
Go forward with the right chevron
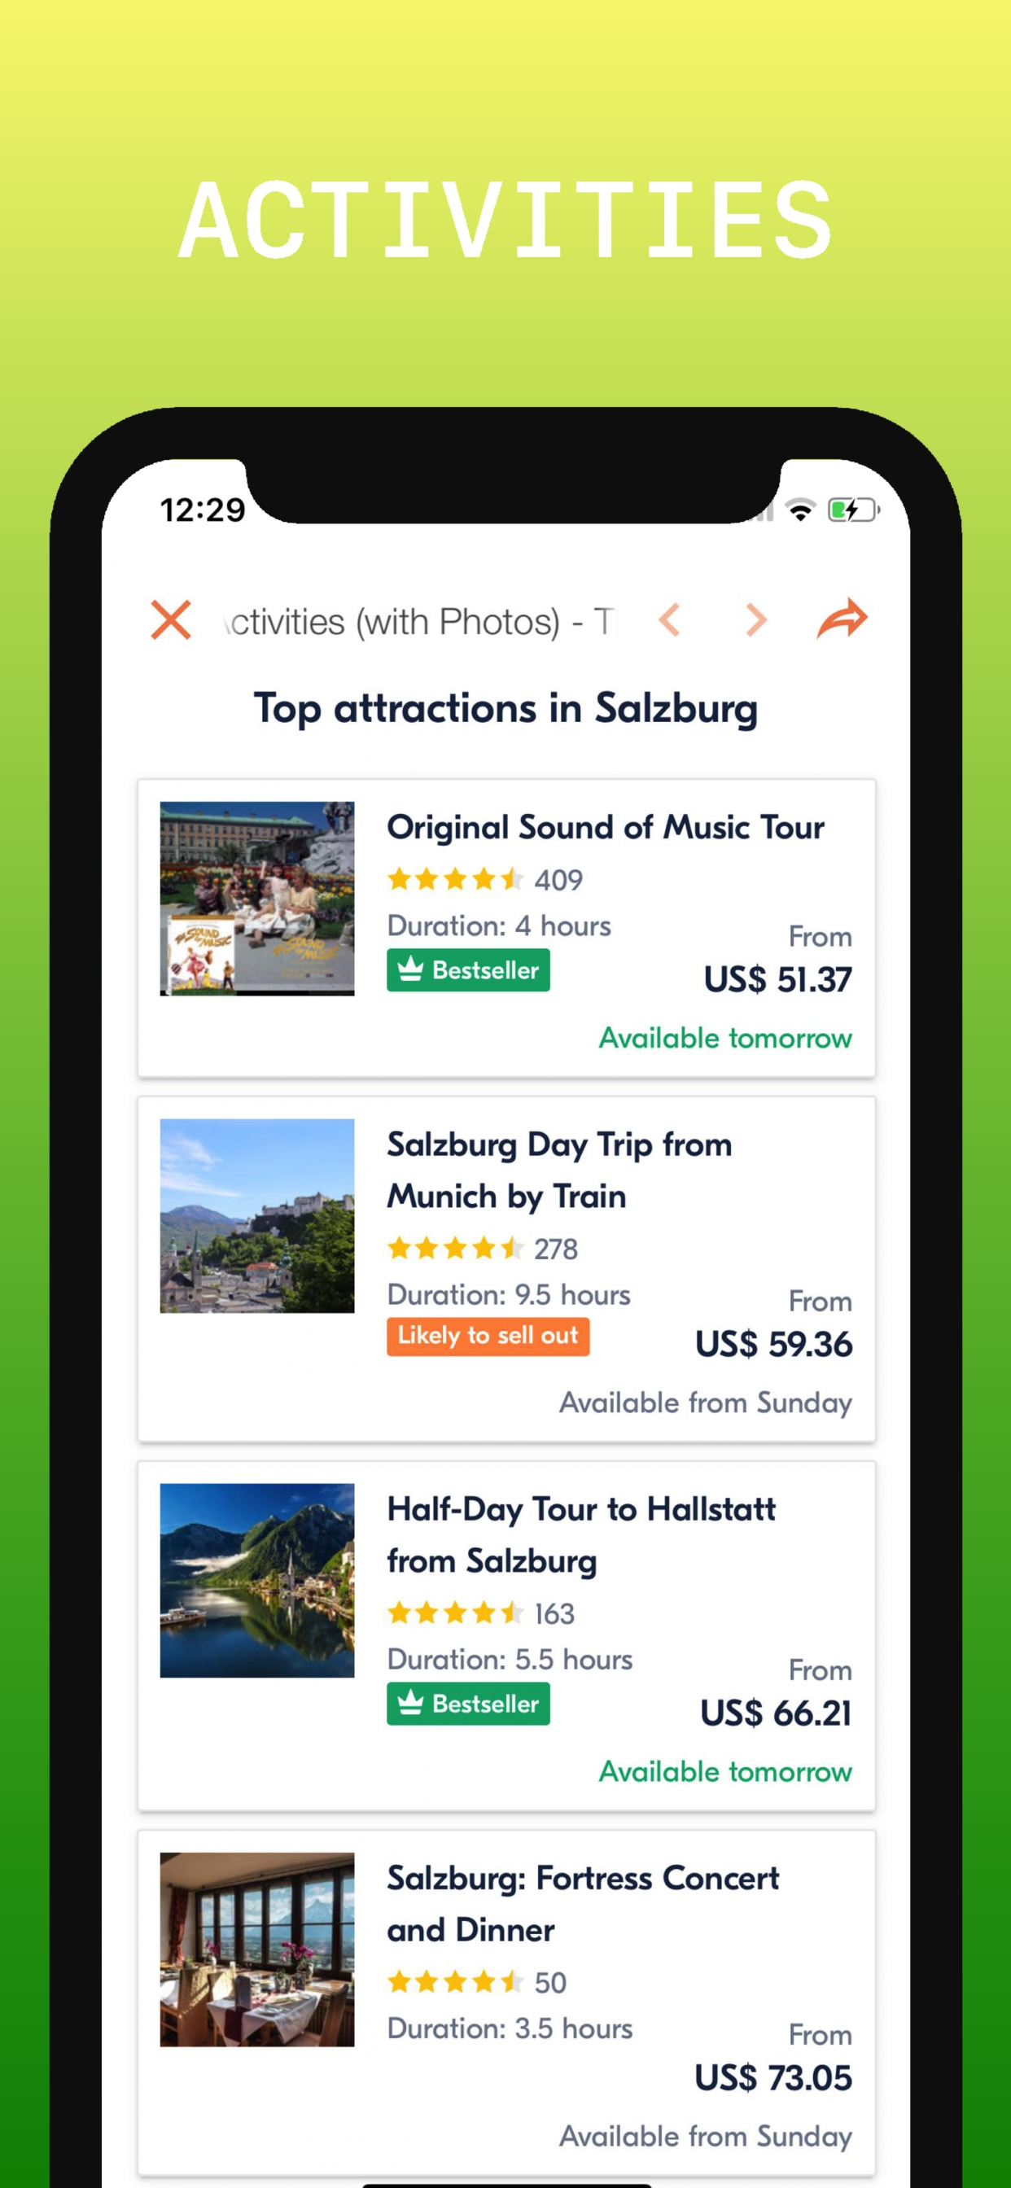(755, 620)
